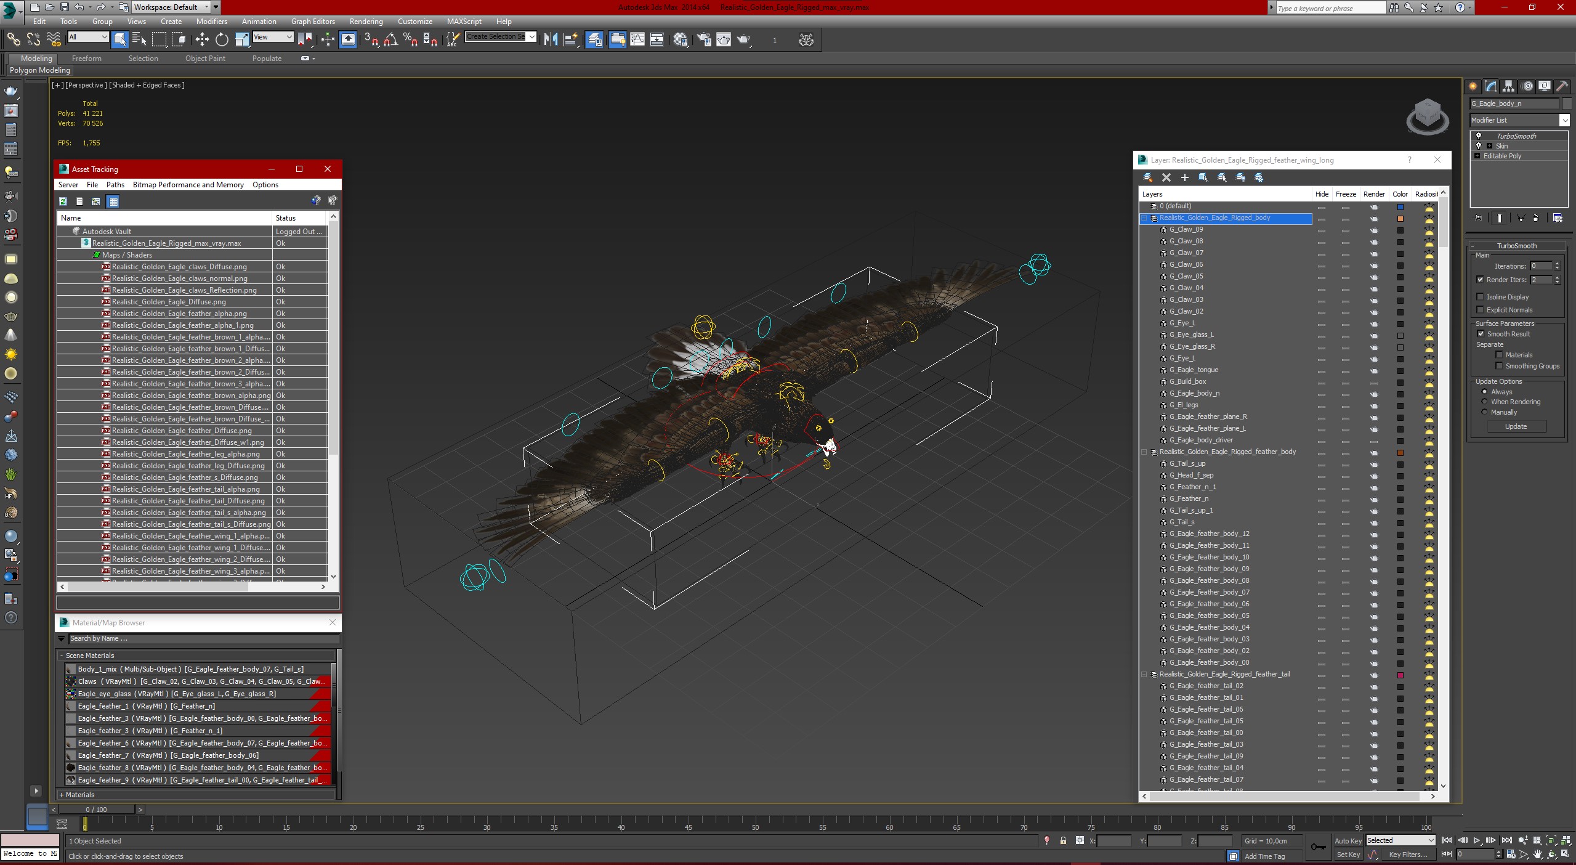Toggle Angle Snap in main toolbar

click(x=390, y=40)
